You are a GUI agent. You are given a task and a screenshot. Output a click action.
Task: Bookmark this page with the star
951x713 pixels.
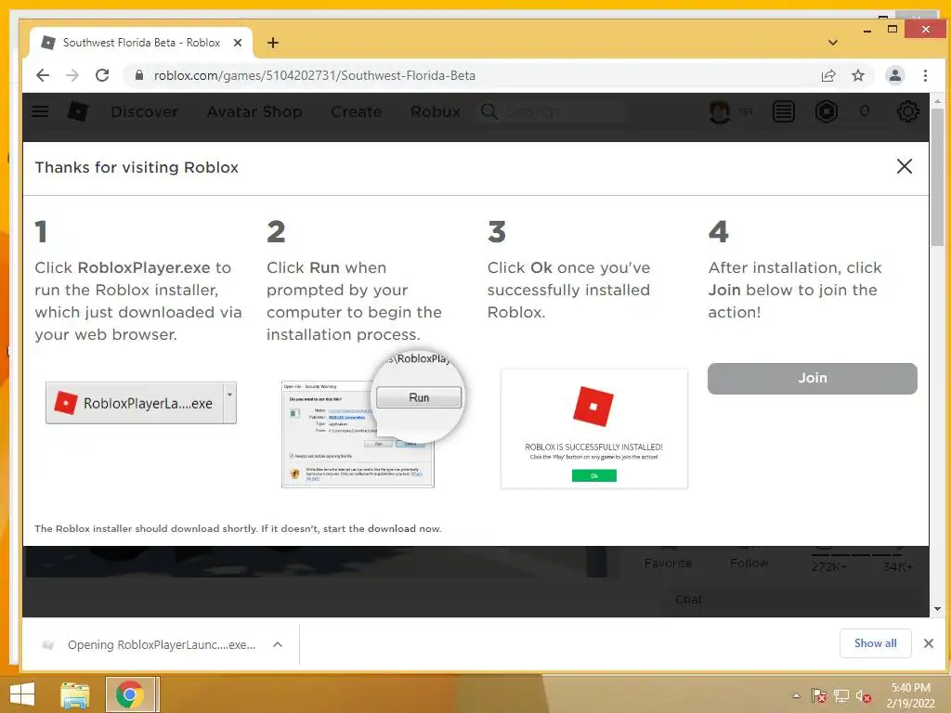coord(857,75)
